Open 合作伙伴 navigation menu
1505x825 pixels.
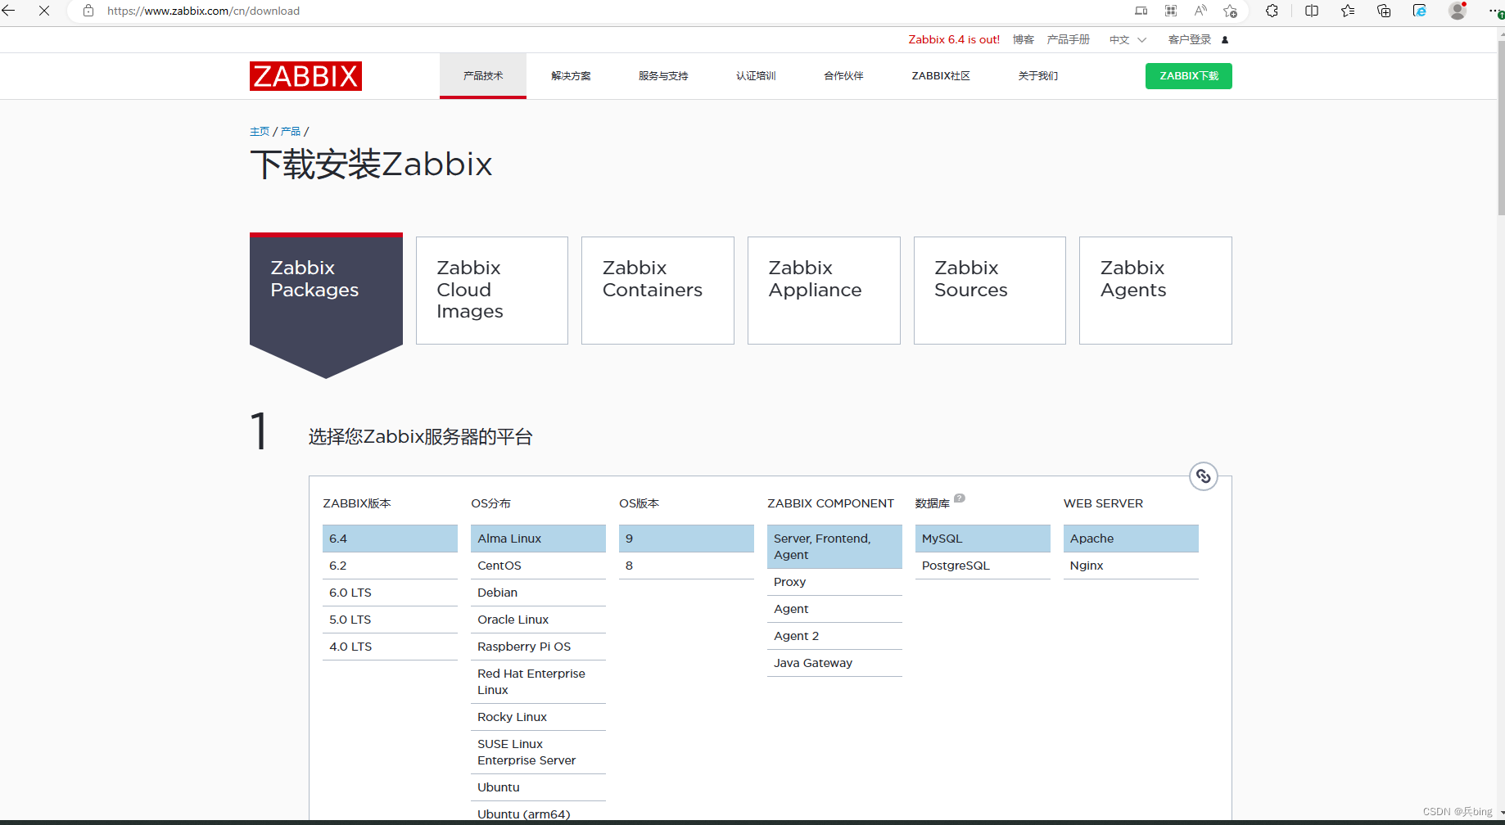(843, 75)
